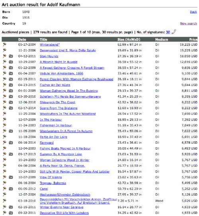The width and height of the screenshot is (199, 216).
Task: Open camera icon beside View Of Vienna
Action: point(11,177)
